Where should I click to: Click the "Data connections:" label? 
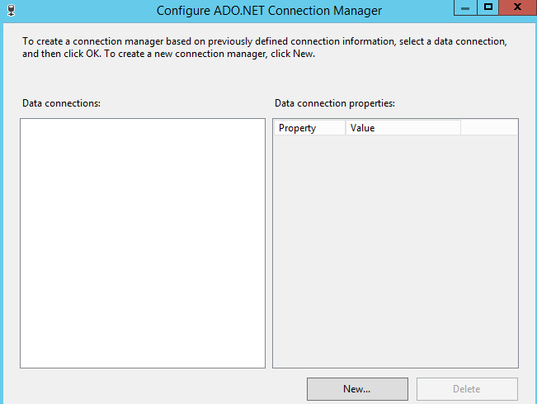(x=61, y=103)
